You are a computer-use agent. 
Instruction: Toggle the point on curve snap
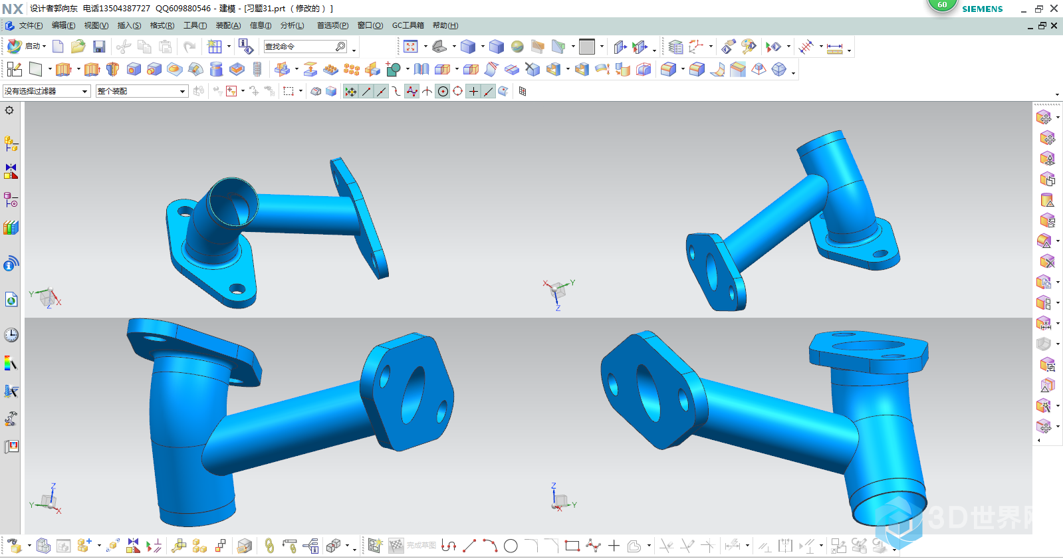(489, 91)
